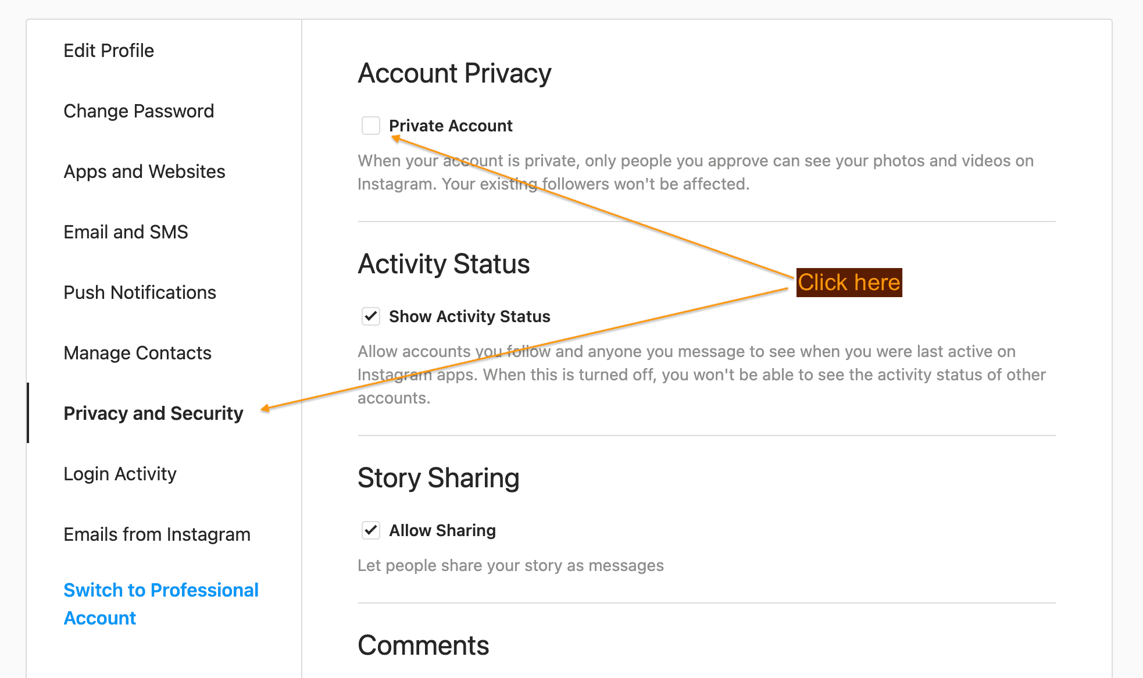Select Manage Contacts

(137, 353)
